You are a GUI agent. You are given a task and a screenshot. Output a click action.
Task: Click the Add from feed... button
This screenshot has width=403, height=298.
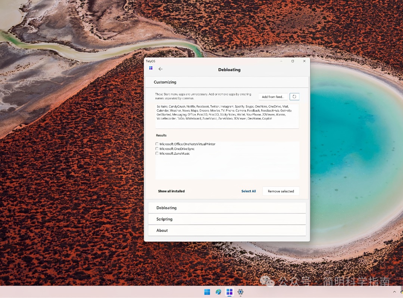point(273,97)
